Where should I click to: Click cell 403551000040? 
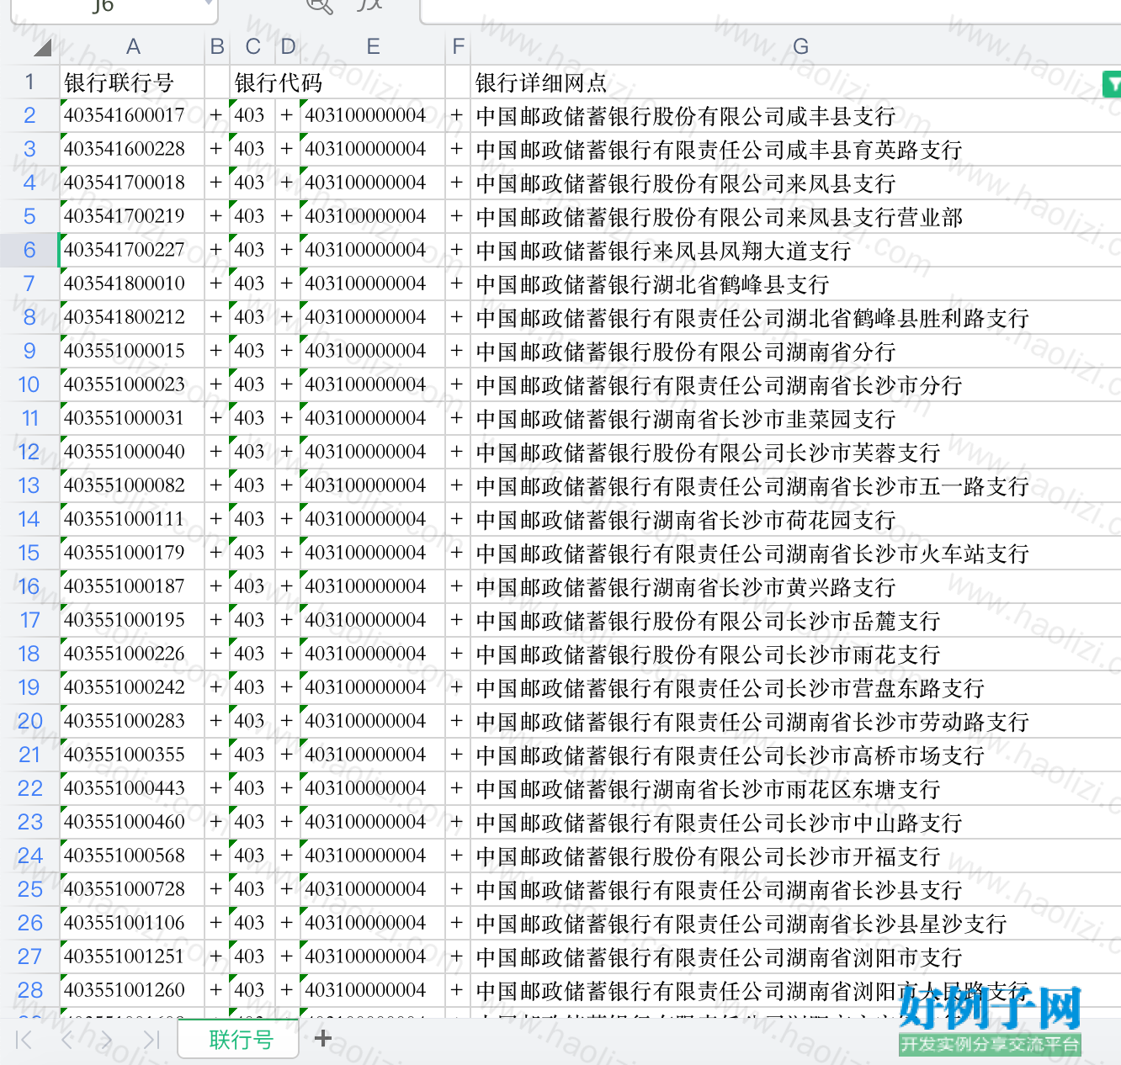pos(132,452)
